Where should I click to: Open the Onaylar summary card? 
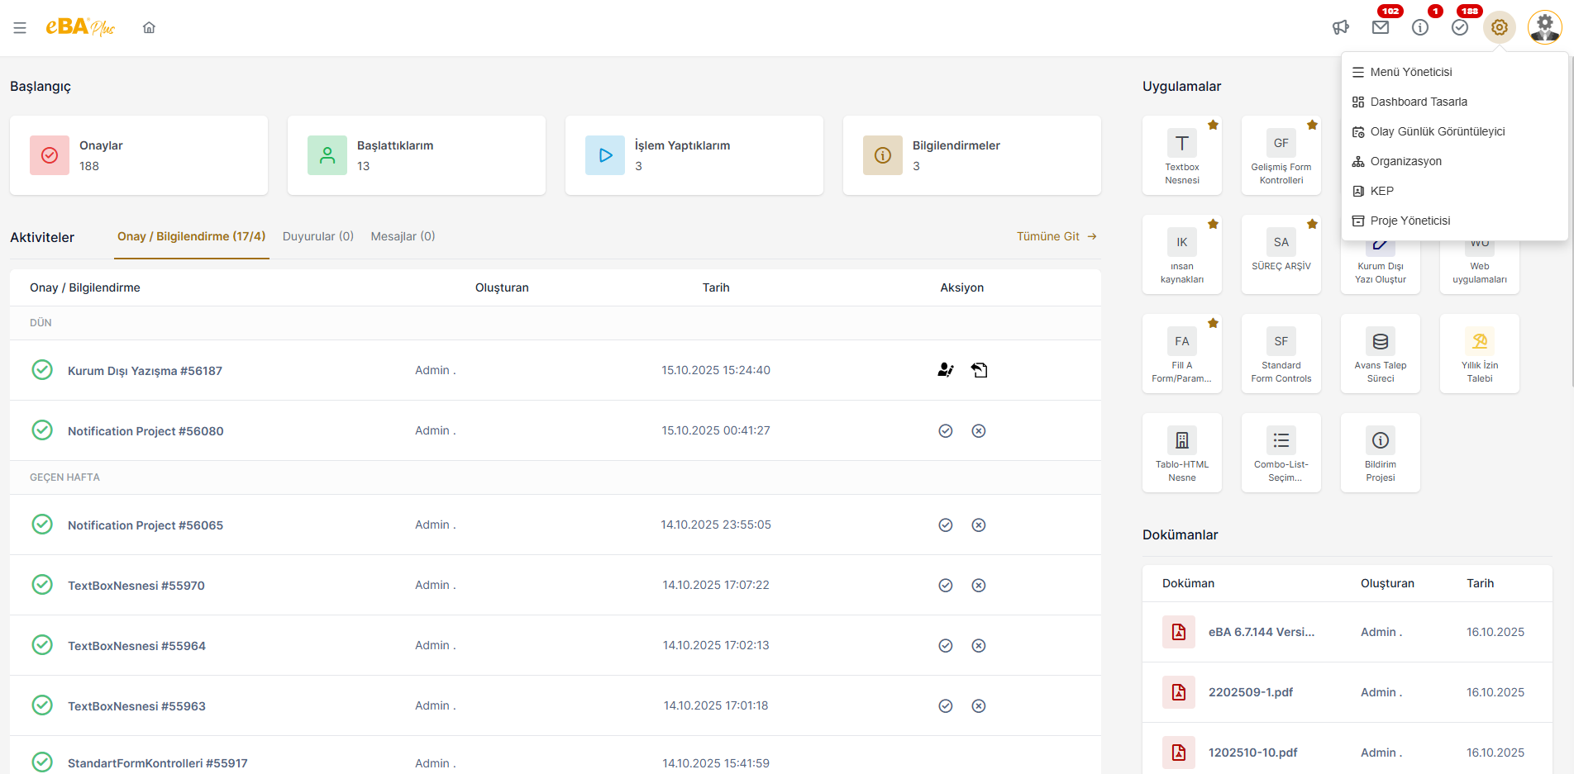[x=139, y=155]
